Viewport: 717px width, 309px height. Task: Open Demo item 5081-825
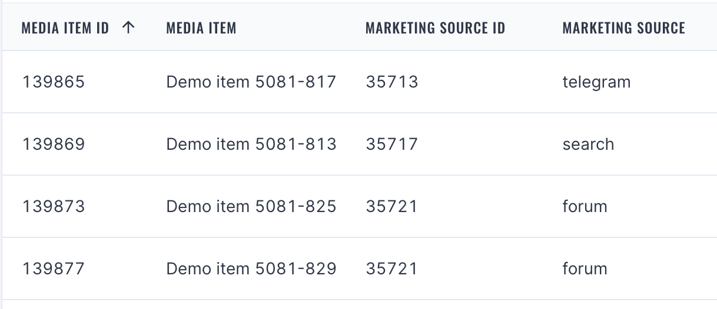point(251,206)
